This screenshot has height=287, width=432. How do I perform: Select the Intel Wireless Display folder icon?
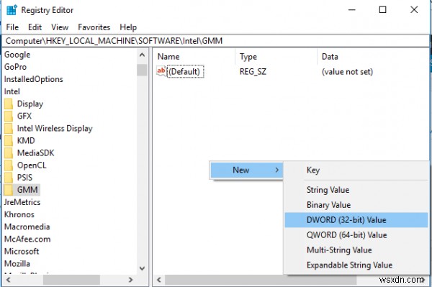pos(9,129)
